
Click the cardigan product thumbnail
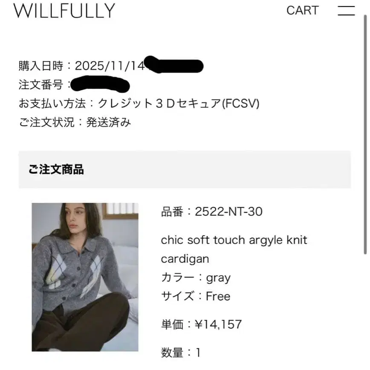[x=85, y=277]
